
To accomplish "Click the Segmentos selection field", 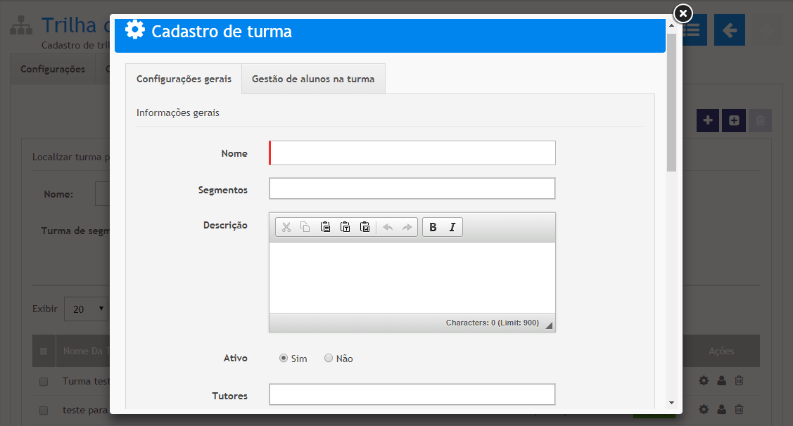I will 412,188.
